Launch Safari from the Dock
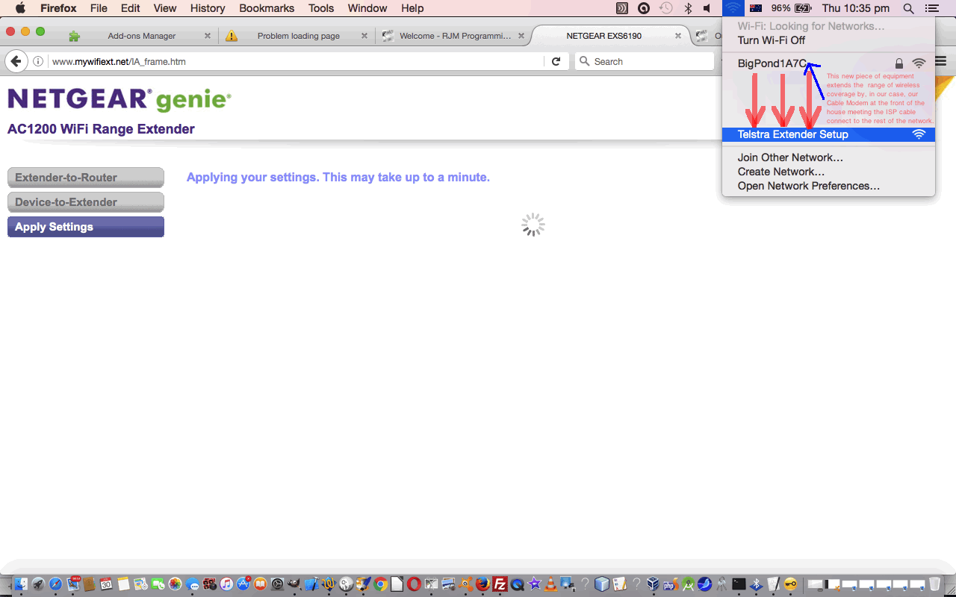956x597 pixels. click(x=55, y=584)
